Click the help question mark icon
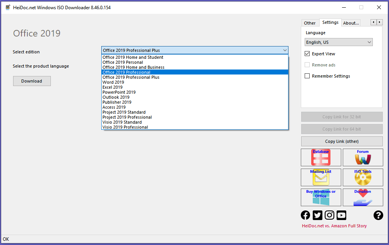This screenshot has height=245, width=389. 378,215
